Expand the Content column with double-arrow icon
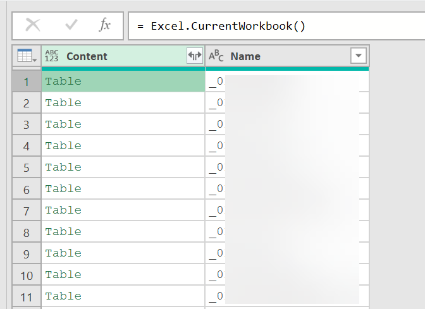The height and width of the screenshot is (309, 425). click(x=195, y=56)
